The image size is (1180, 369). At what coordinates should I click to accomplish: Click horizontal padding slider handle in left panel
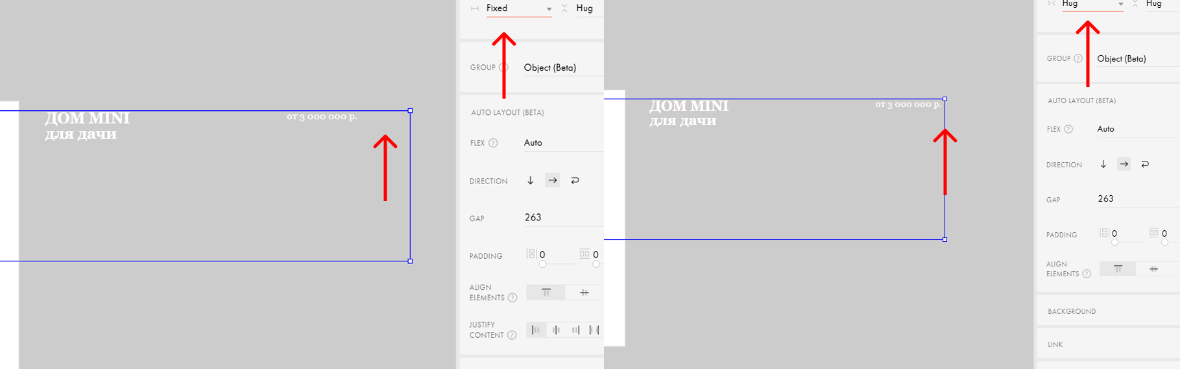click(543, 264)
